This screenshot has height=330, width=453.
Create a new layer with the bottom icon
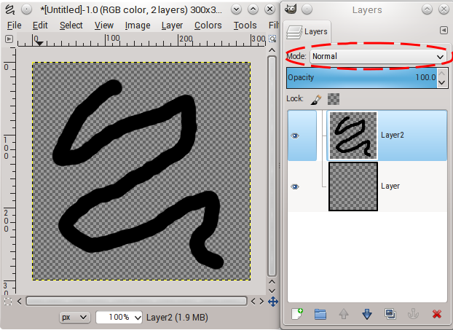tap(297, 313)
